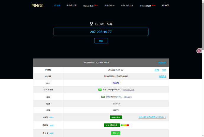Click the explanation link beside the 原生 IP label

[x=52, y=133]
